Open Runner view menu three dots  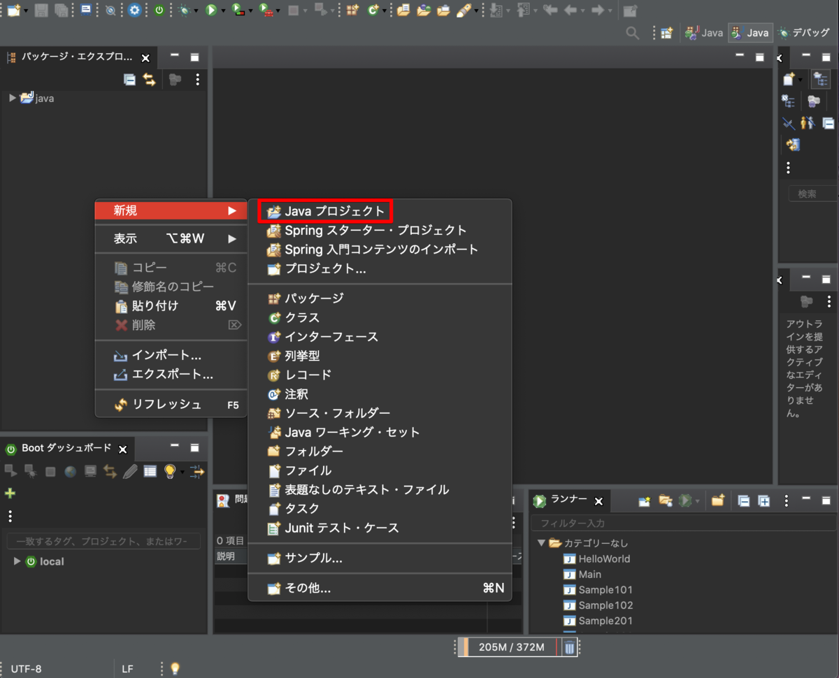click(x=787, y=500)
